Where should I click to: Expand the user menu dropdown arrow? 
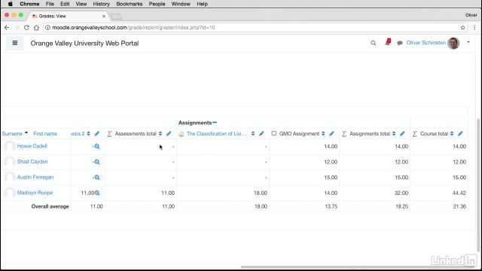[x=468, y=42]
